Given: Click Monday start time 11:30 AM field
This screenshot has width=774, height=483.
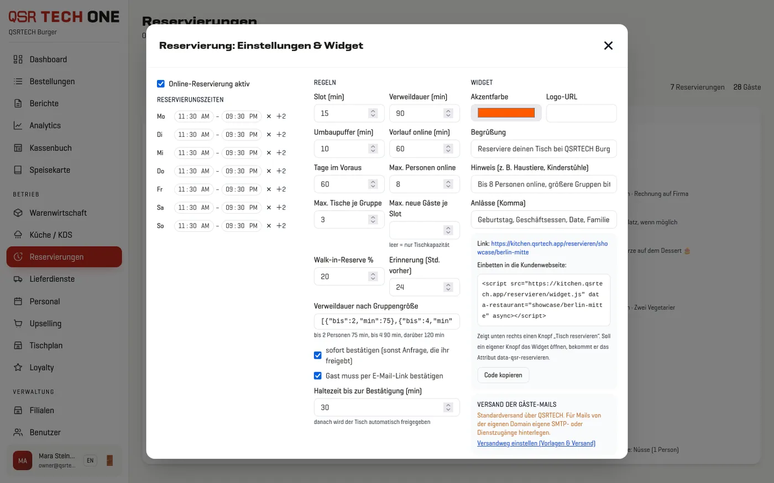Looking at the screenshot, I should (x=193, y=116).
